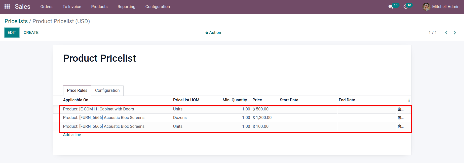Select the Dozens UOM cell
464x163 pixels.
180,117
